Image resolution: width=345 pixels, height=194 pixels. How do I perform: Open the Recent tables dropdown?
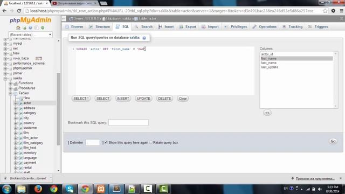[30, 34]
